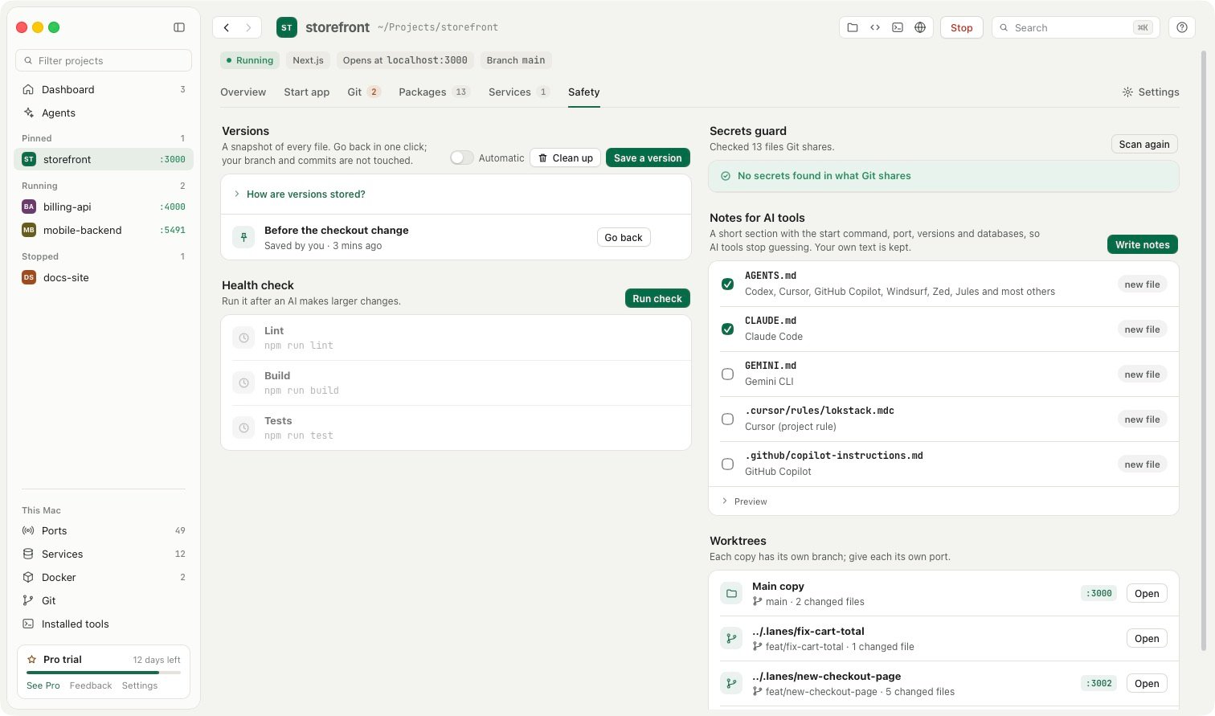1215x716 pixels.
Task: Click the Git branch icon in sidebar
Action: (x=28, y=600)
